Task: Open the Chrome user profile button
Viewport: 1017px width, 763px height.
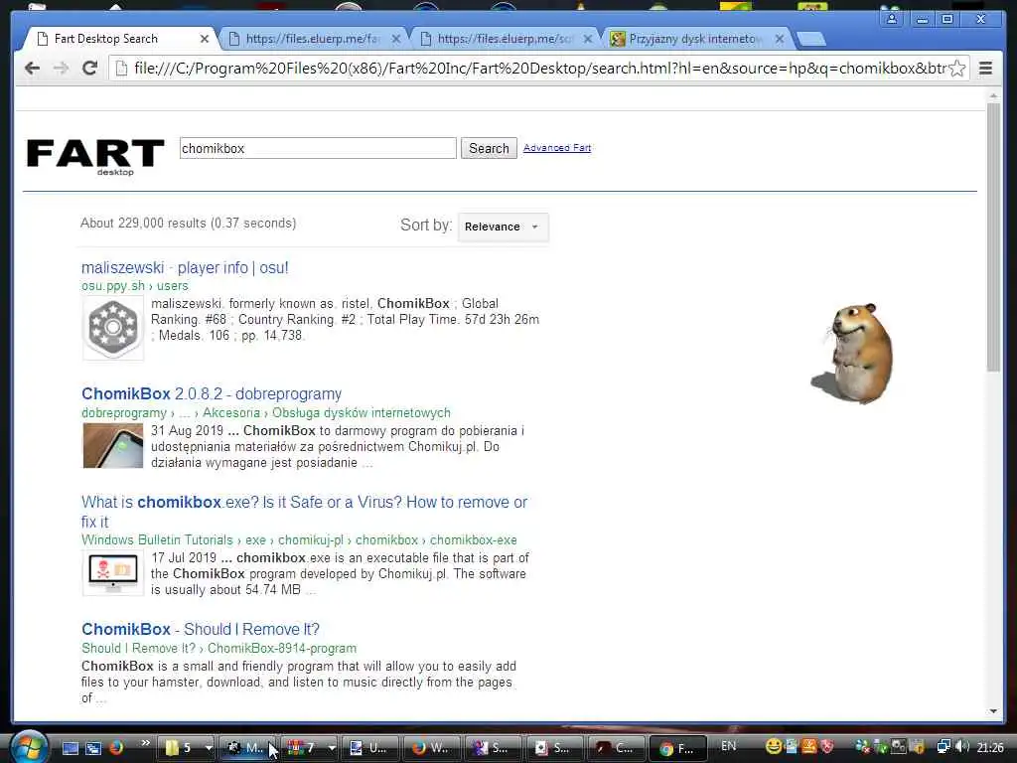Action: (x=892, y=19)
